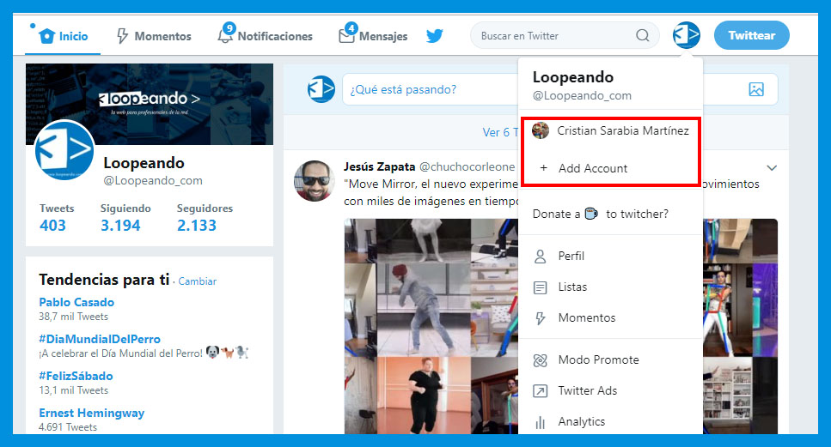This screenshot has width=831, height=447.
Task: Click 38,7 mil Tweets under Pablo Casado
Action: coord(73,317)
